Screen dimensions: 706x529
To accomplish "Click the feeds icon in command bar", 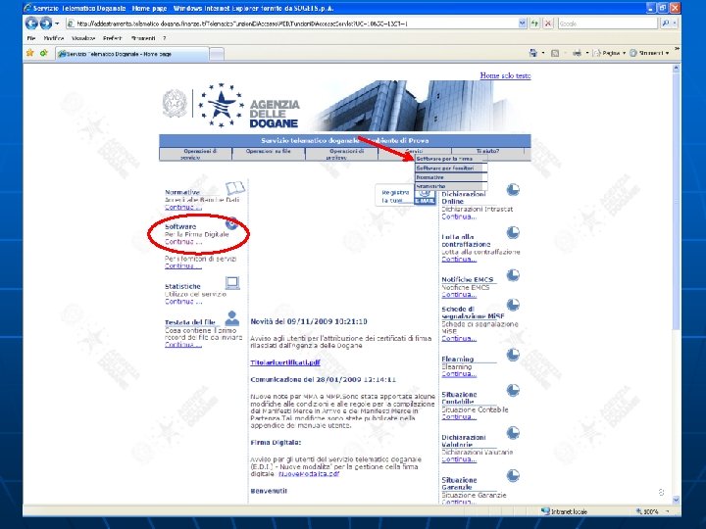I will pyautogui.click(x=555, y=53).
